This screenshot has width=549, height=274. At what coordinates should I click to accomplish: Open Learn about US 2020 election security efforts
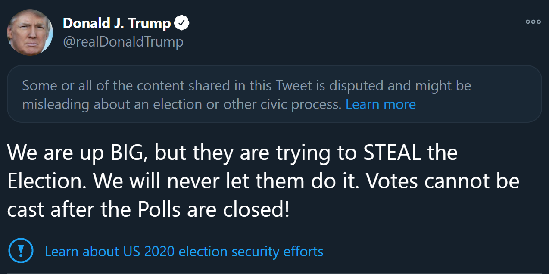pyautogui.click(x=184, y=251)
